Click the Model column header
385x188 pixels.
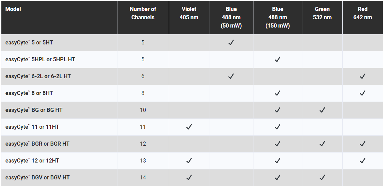click(x=13, y=9)
